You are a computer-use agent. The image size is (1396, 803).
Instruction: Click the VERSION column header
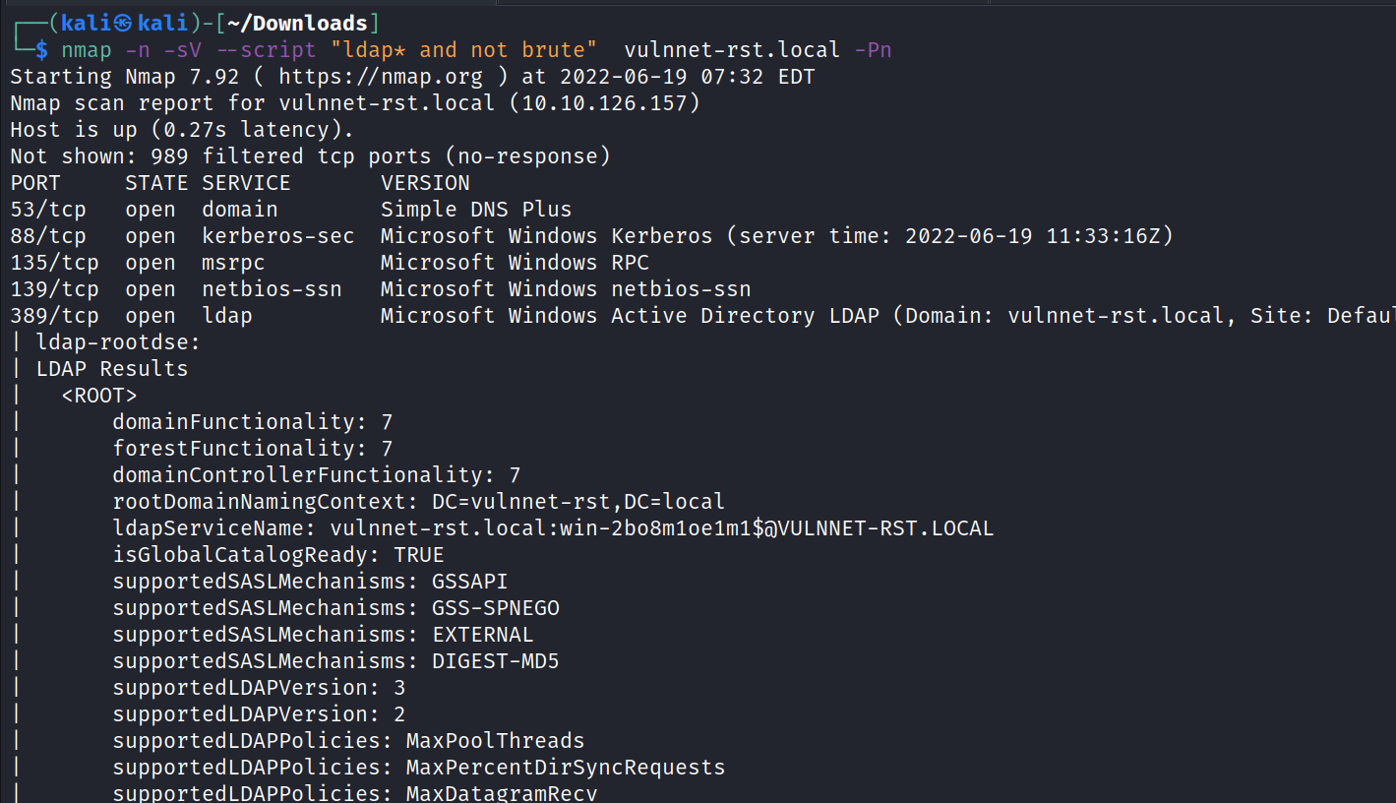tap(425, 183)
